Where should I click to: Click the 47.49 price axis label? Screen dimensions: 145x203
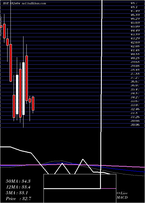click(x=135, y=11)
